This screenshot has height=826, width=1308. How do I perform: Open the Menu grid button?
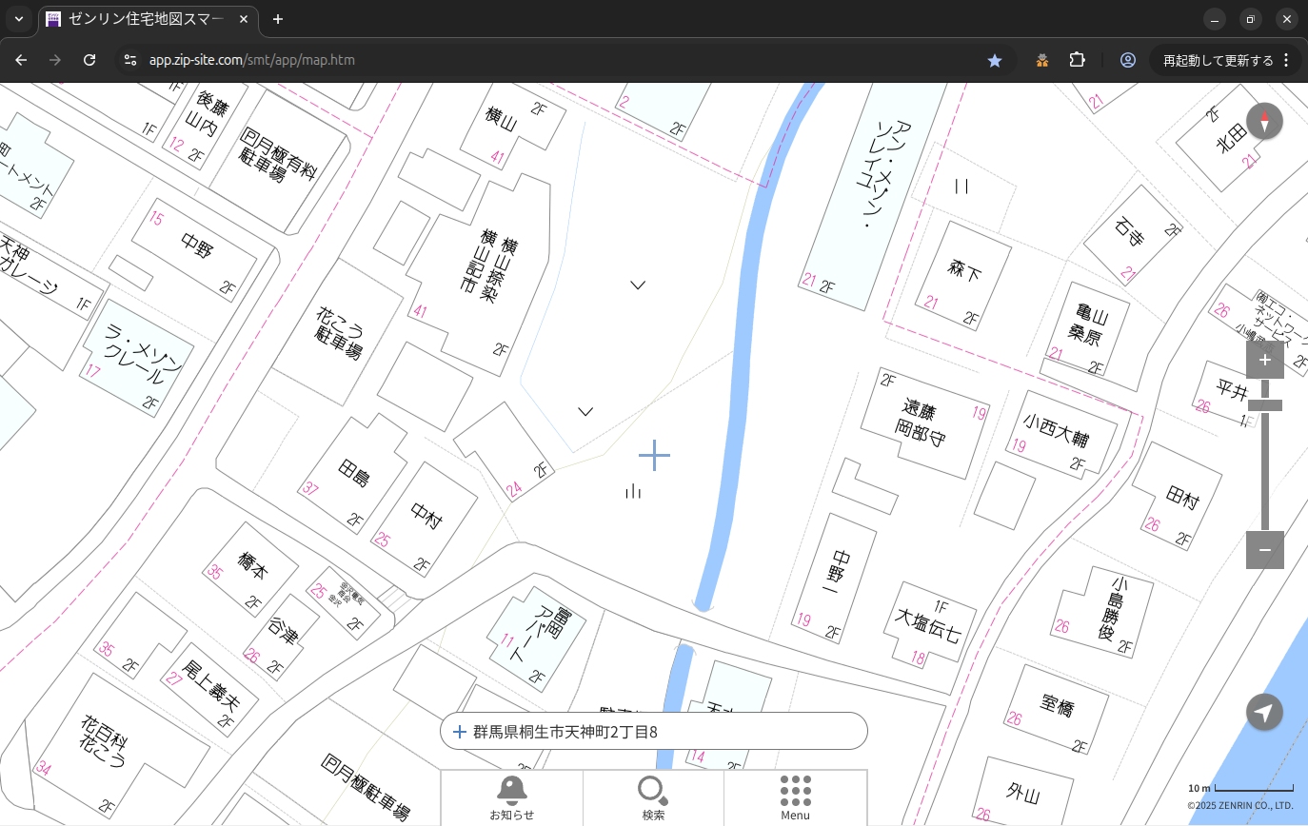pos(795,797)
